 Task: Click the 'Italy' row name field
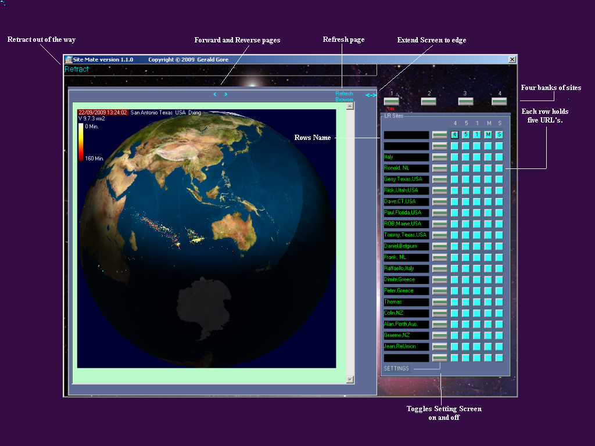pyautogui.click(x=406, y=157)
